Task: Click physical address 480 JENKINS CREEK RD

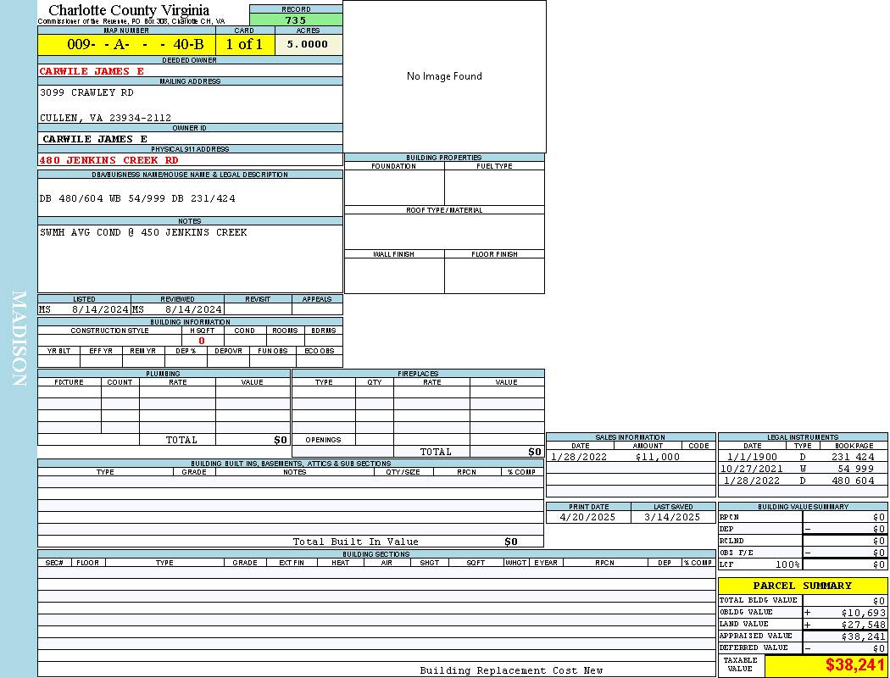Action: (x=108, y=160)
